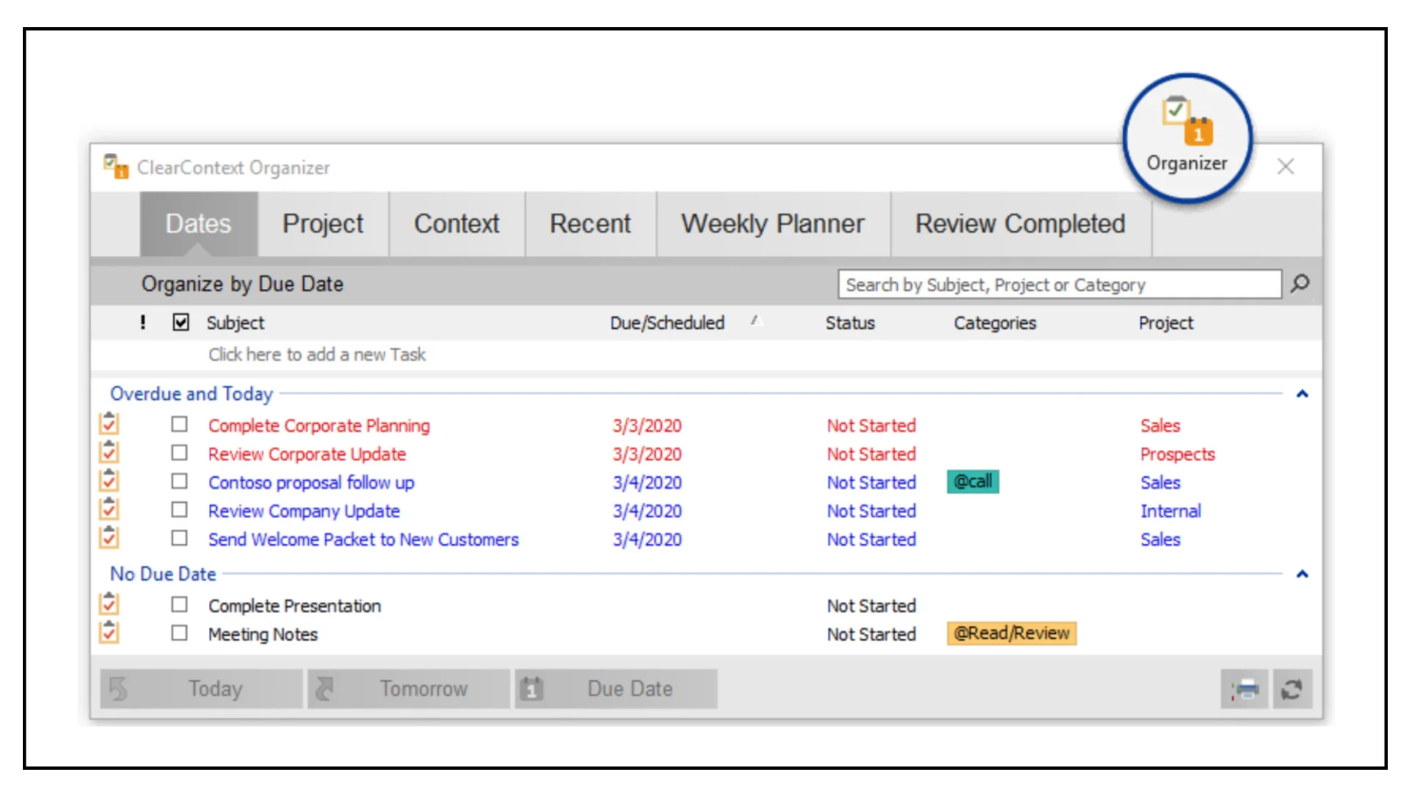This screenshot has height=794, width=1412.
Task: Click the refresh icon at the bottom right
Action: coord(1292,689)
